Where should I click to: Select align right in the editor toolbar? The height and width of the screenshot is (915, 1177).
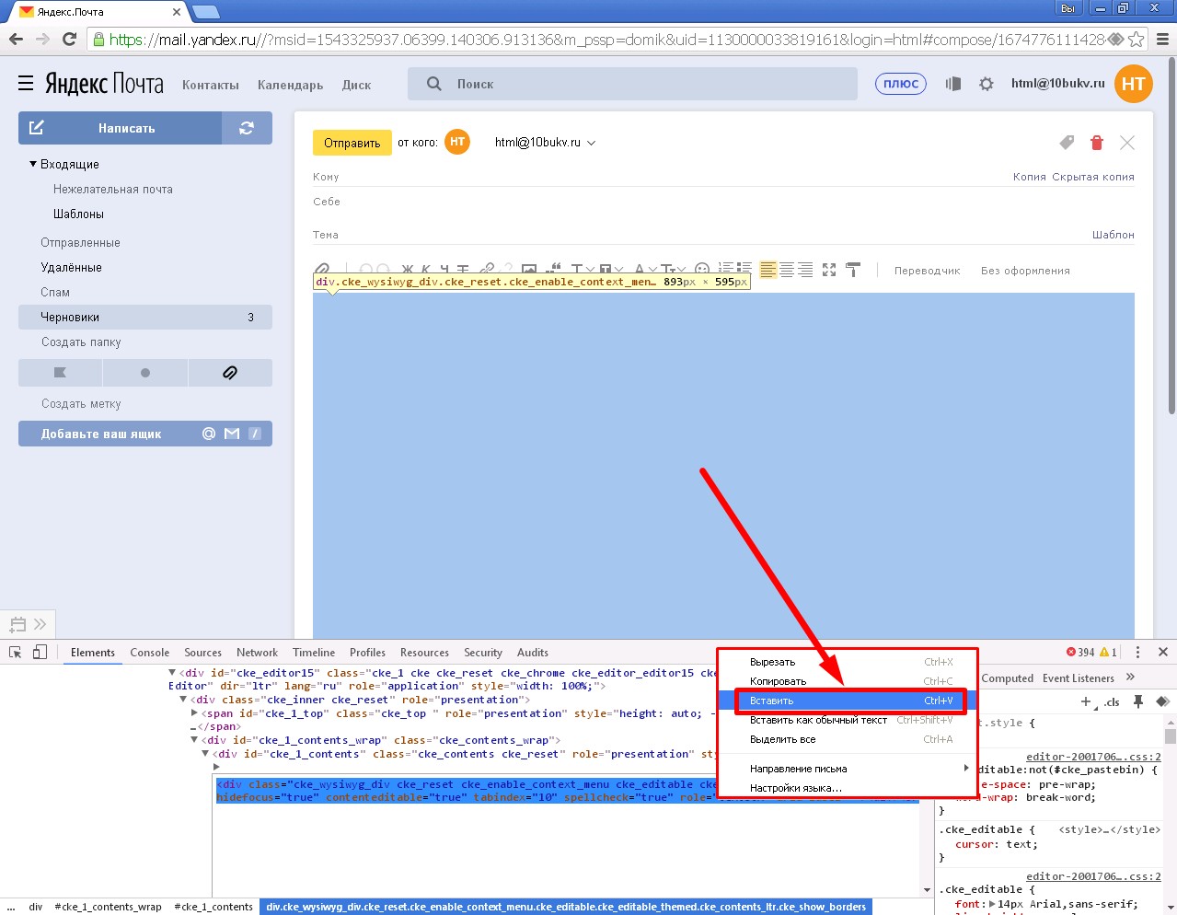(805, 270)
